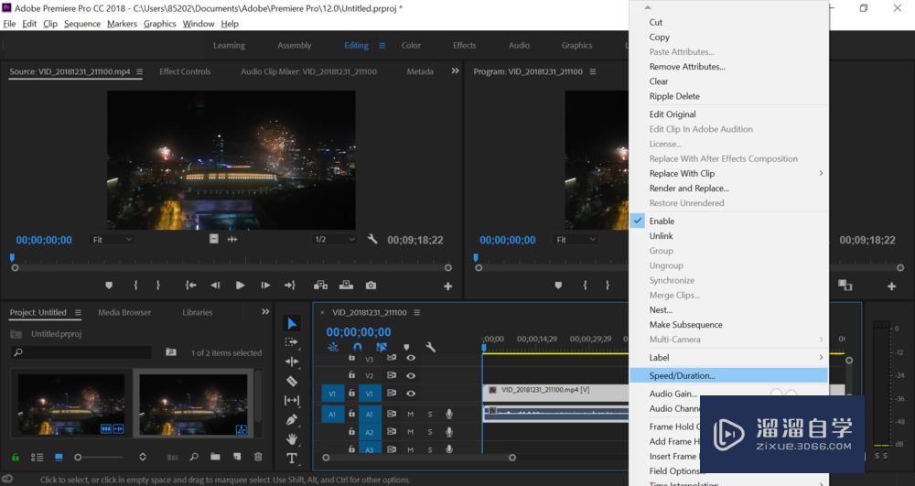This screenshot has width=915, height=486.
Task: Click Drag Audio Only waveform icon
Action: point(232,239)
